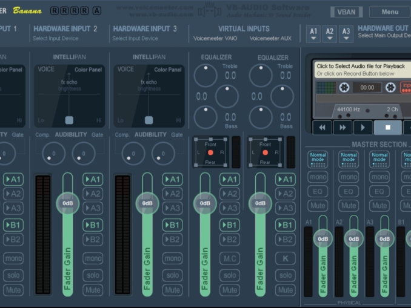Open the A1 hardware output device dropdown
411x308 pixels.
[313, 34]
